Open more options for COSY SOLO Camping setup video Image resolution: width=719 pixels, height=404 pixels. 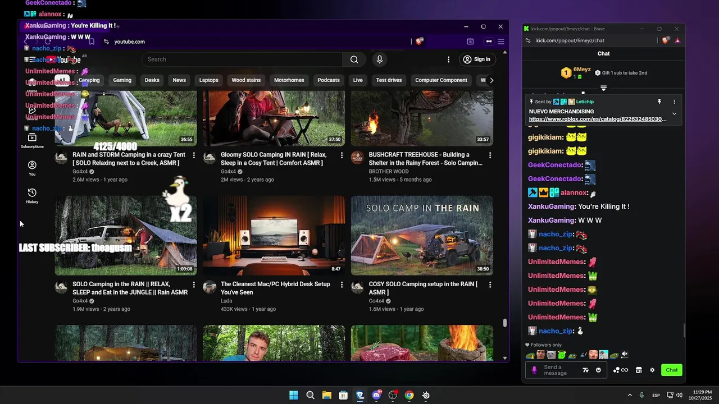click(490, 284)
